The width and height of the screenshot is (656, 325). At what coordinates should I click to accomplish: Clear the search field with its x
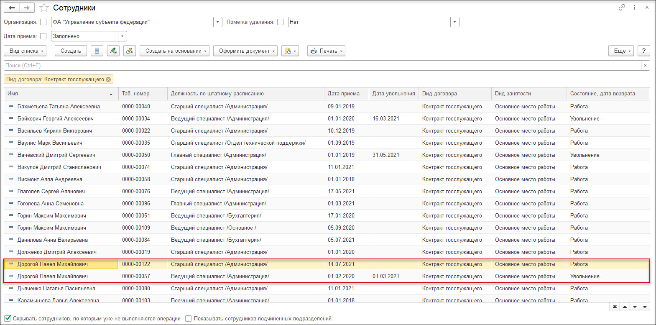point(646,66)
